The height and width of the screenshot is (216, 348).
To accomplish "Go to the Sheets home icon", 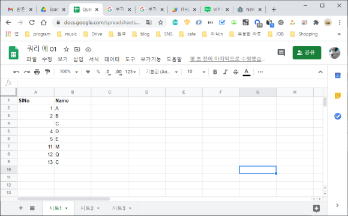I will [x=14, y=53].
